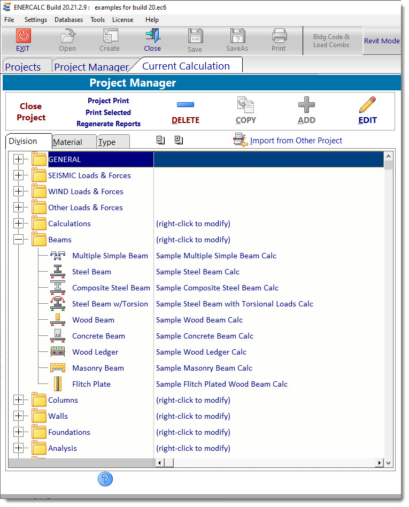Click the red EXIT power icon
The height and width of the screenshot is (507, 409).
pos(23,36)
